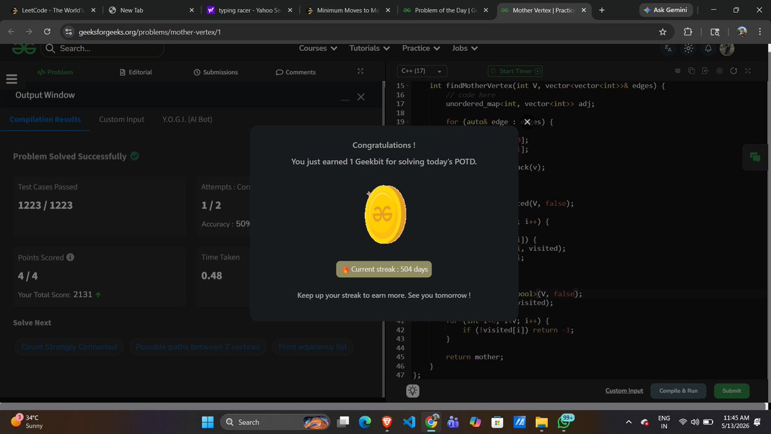Click the editor format lines icon
The height and width of the screenshot is (434, 771).
[x=677, y=71]
